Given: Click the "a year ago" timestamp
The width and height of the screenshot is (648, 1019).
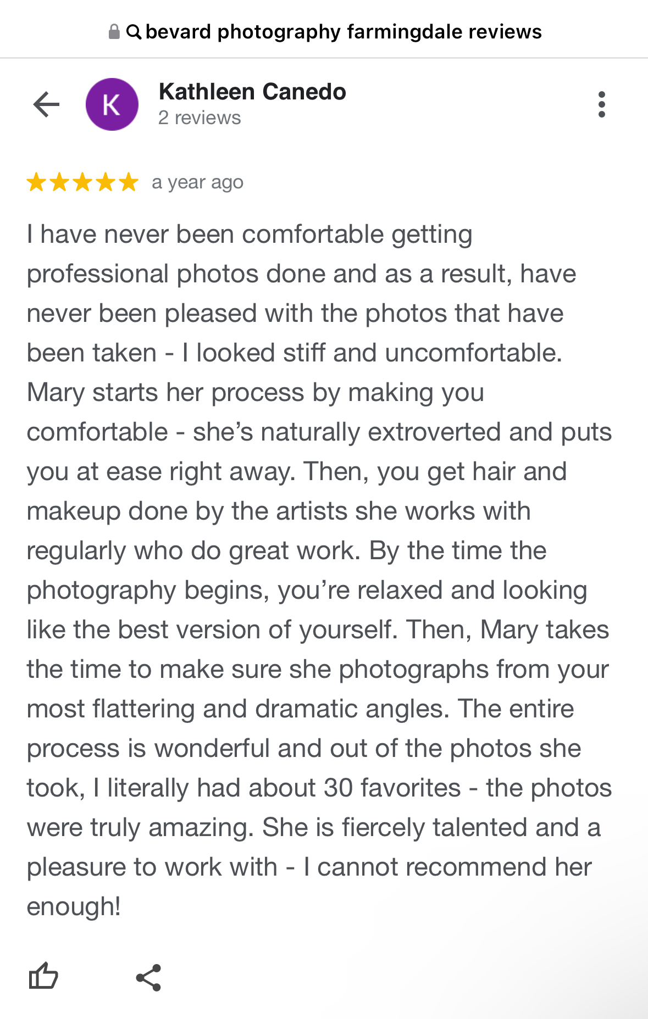Looking at the screenshot, I should click(197, 182).
